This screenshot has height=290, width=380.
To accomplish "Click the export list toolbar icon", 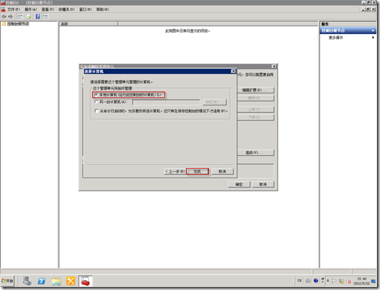I will [x=29, y=17].
